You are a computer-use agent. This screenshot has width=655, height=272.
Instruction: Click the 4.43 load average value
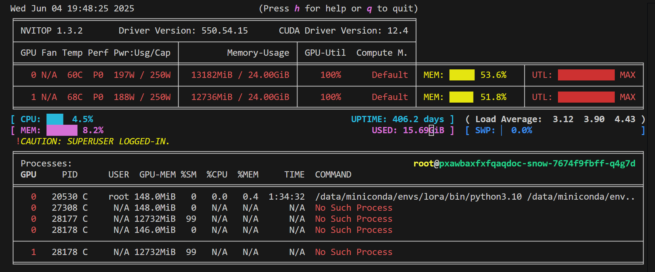[625, 119]
